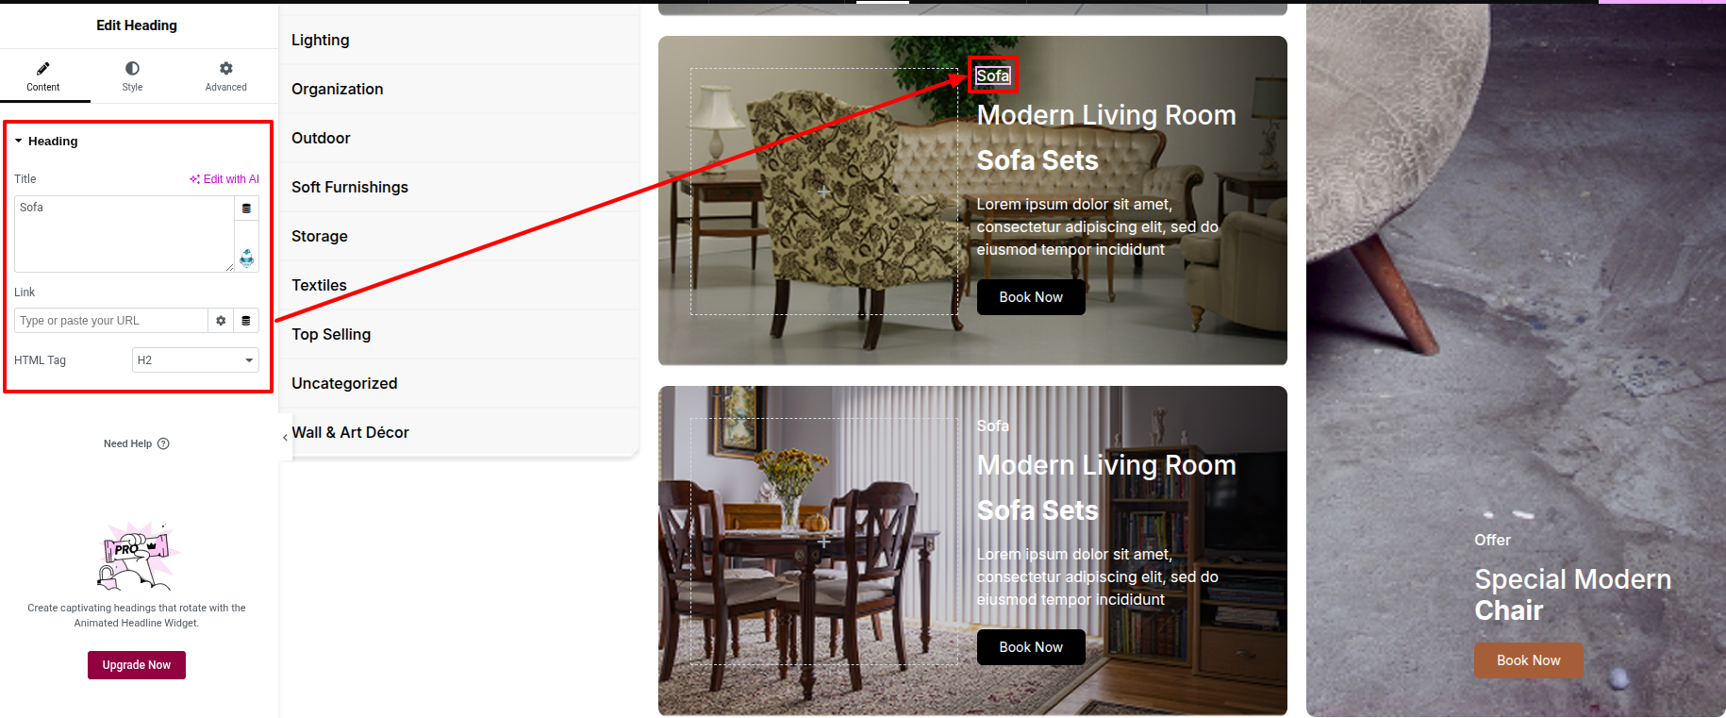The image size is (1726, 718).
Task: Click inside the Title text area
Action: click(x=124, y=234)
